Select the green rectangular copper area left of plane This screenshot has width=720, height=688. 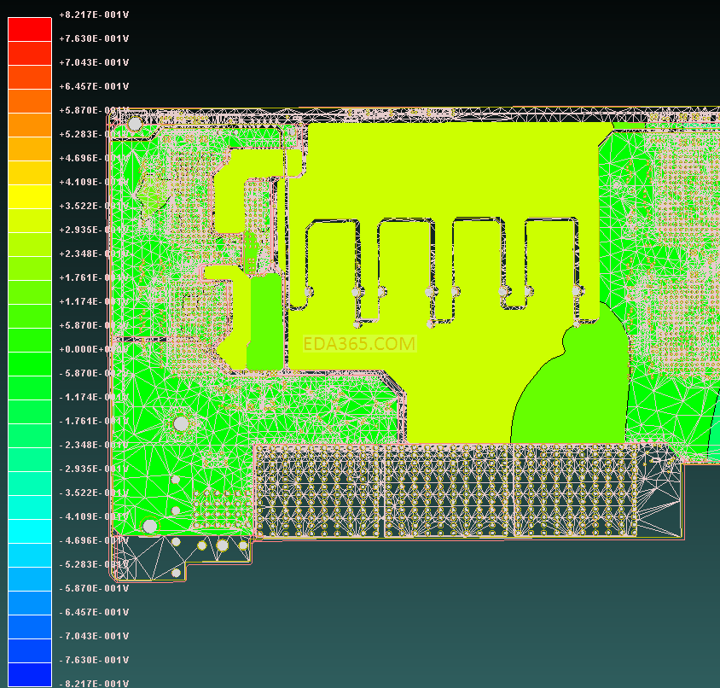click(265, 322)
